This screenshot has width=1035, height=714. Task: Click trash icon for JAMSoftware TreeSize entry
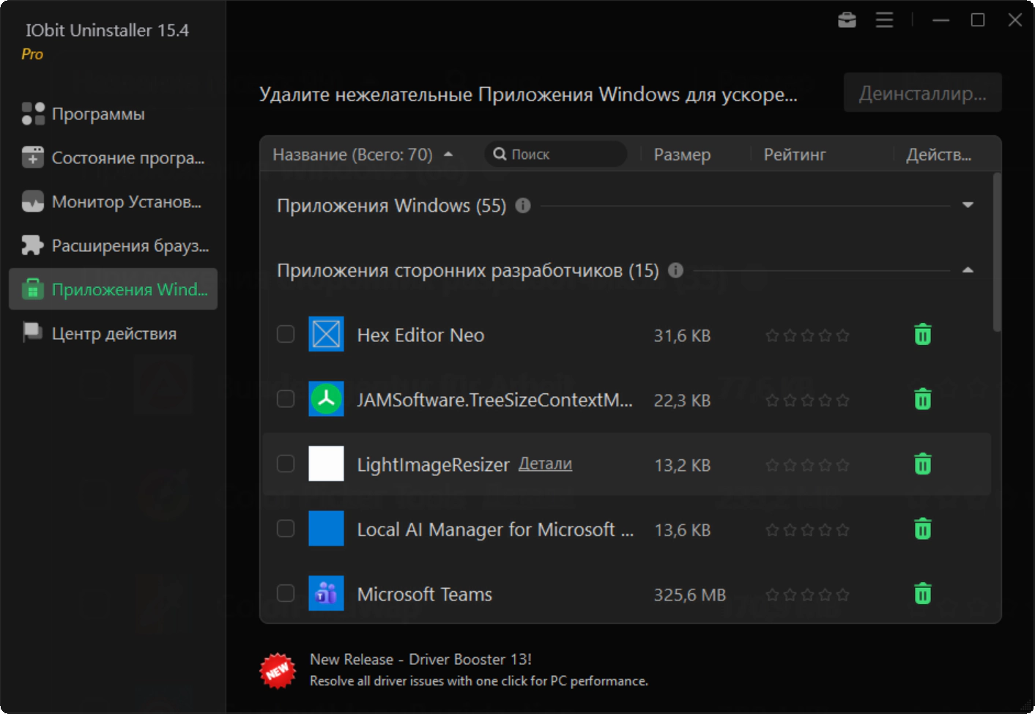[x=922, y=400]
